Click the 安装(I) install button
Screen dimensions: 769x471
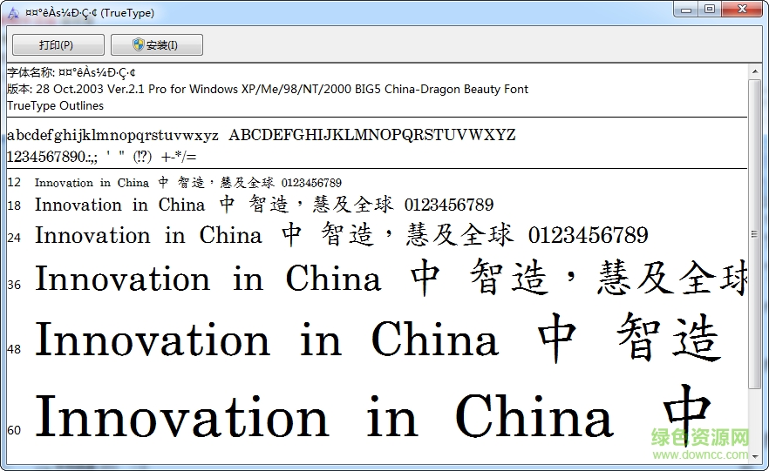[156, 45]
